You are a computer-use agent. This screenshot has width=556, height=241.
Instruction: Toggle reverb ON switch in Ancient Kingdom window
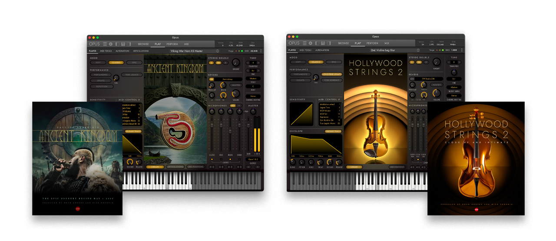coord(212,79)
